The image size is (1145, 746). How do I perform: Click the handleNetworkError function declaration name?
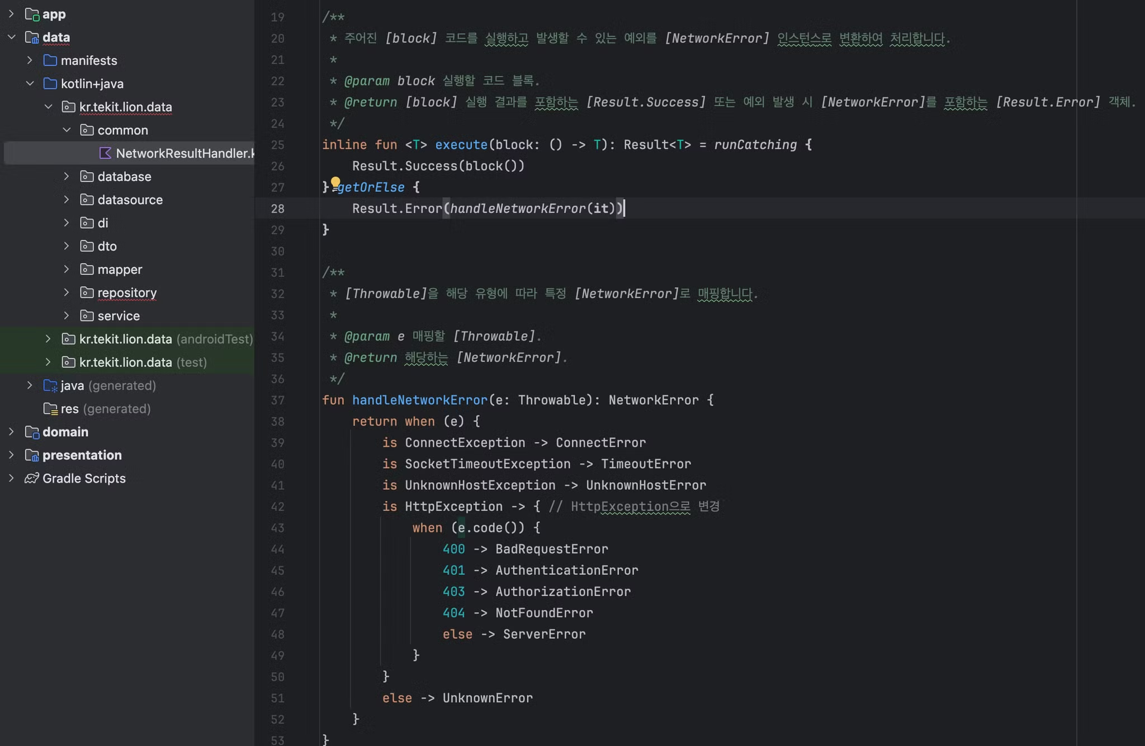point(419,400)
